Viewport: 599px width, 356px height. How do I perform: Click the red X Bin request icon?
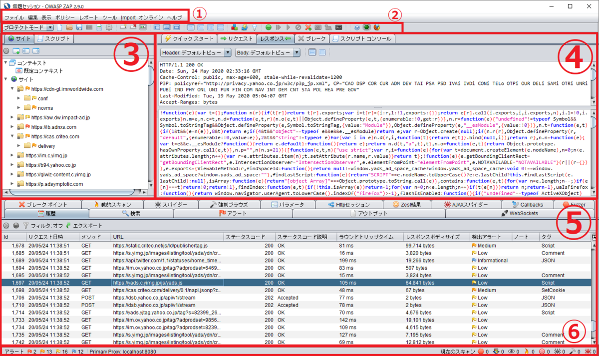coord(308,27)
